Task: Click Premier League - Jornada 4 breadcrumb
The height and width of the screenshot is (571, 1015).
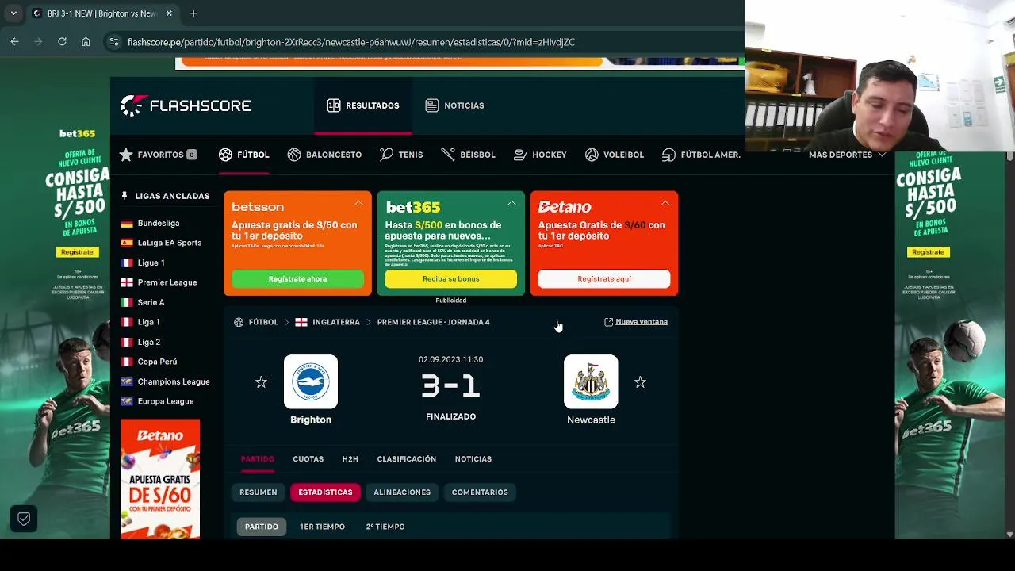Action: [433, 322]
